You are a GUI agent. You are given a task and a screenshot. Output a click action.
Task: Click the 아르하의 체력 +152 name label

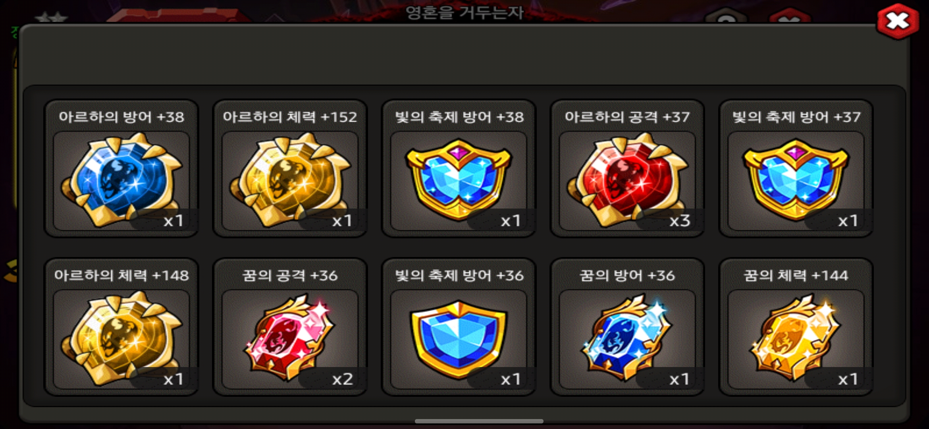click(x=290, y=117)
